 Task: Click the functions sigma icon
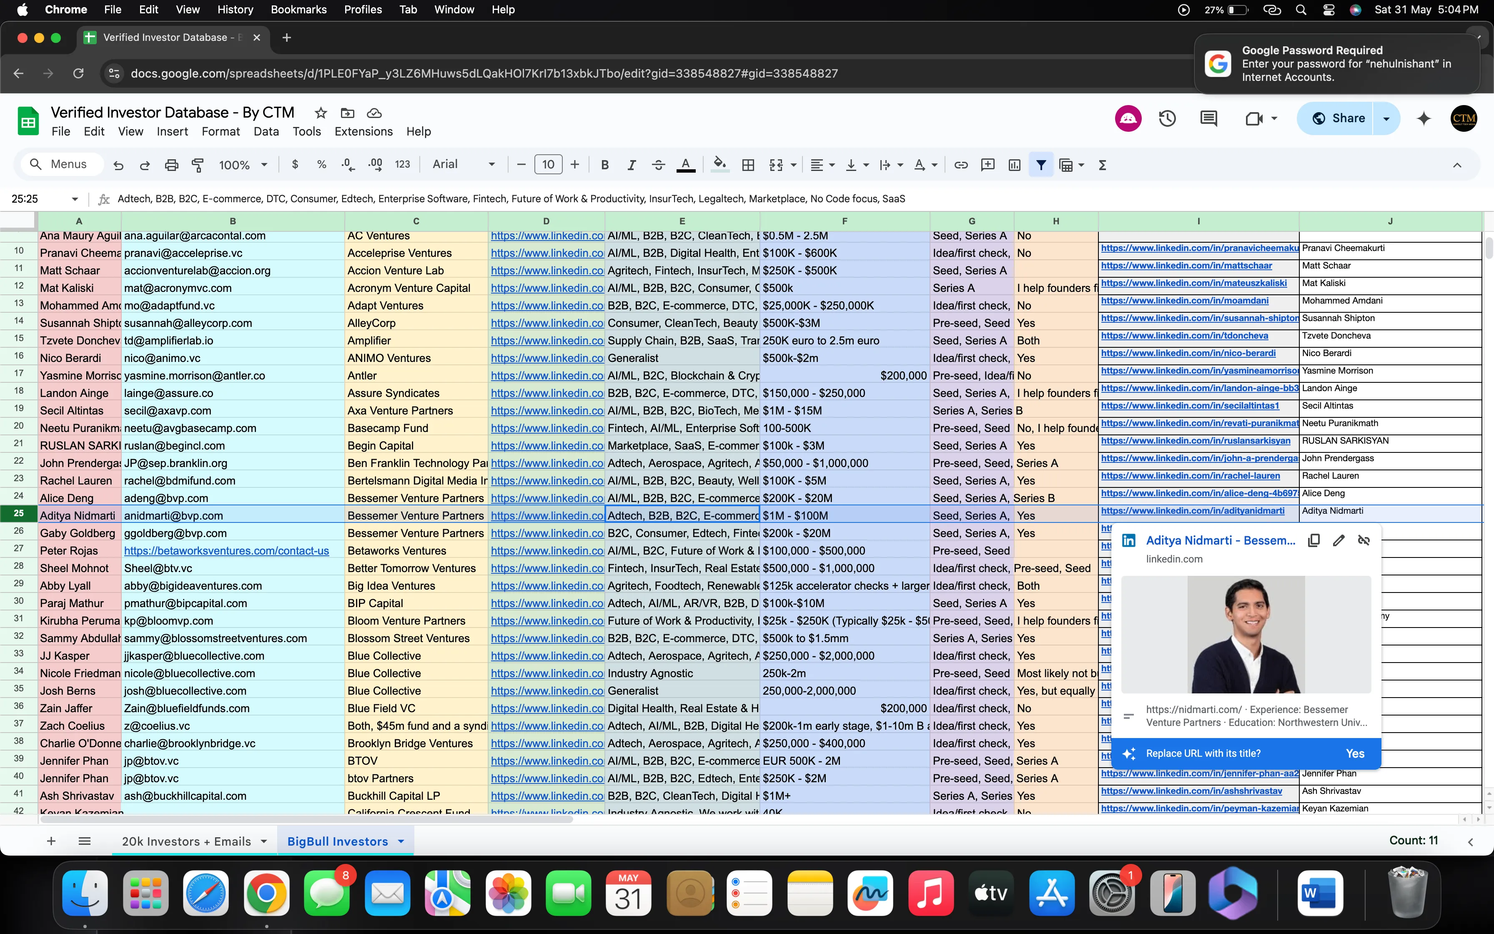point(1102,165)
